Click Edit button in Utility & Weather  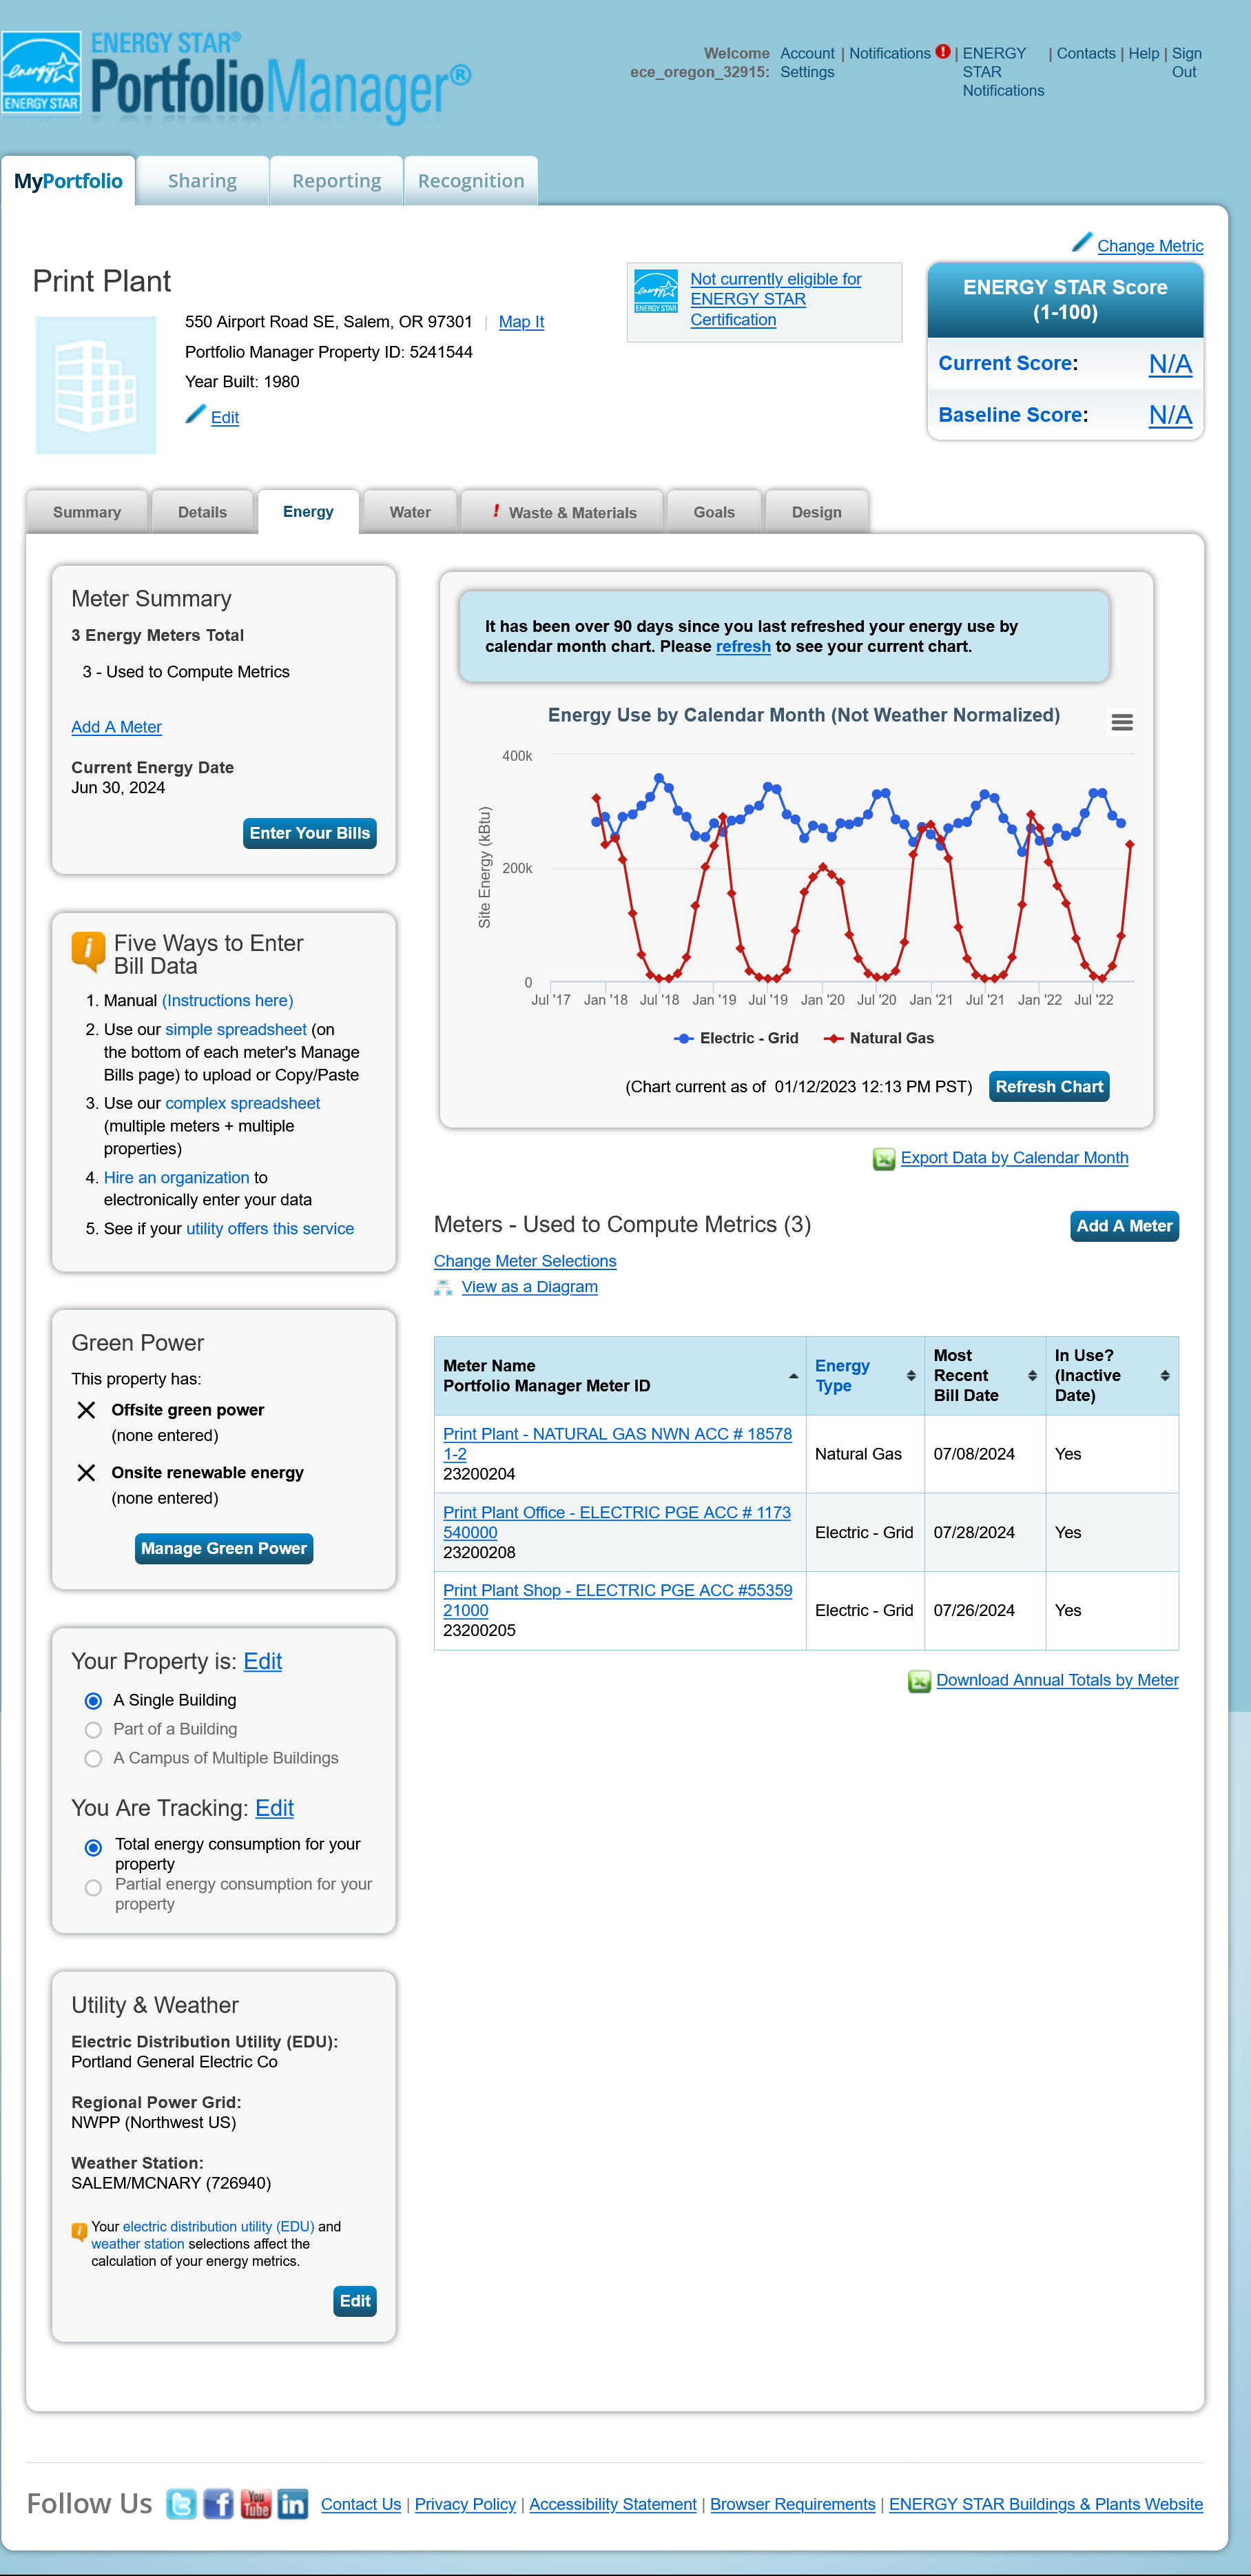click(x=355, y=2302)
